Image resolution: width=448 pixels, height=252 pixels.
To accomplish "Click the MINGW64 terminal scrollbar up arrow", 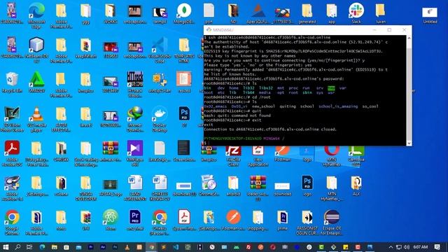I will click(x=409, y=38).
